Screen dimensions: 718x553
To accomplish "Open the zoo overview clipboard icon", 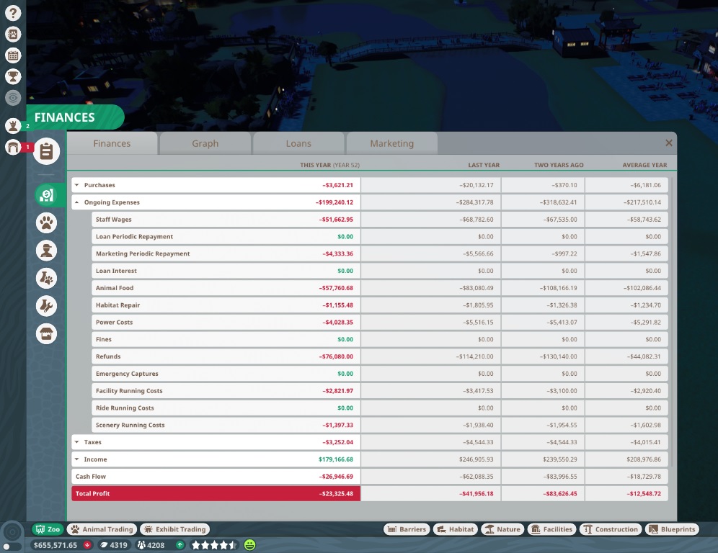I will [x=46, y=151].
